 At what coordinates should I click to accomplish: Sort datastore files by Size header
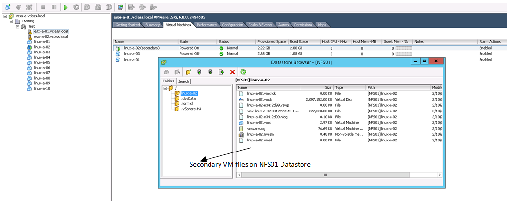[317, 88]
